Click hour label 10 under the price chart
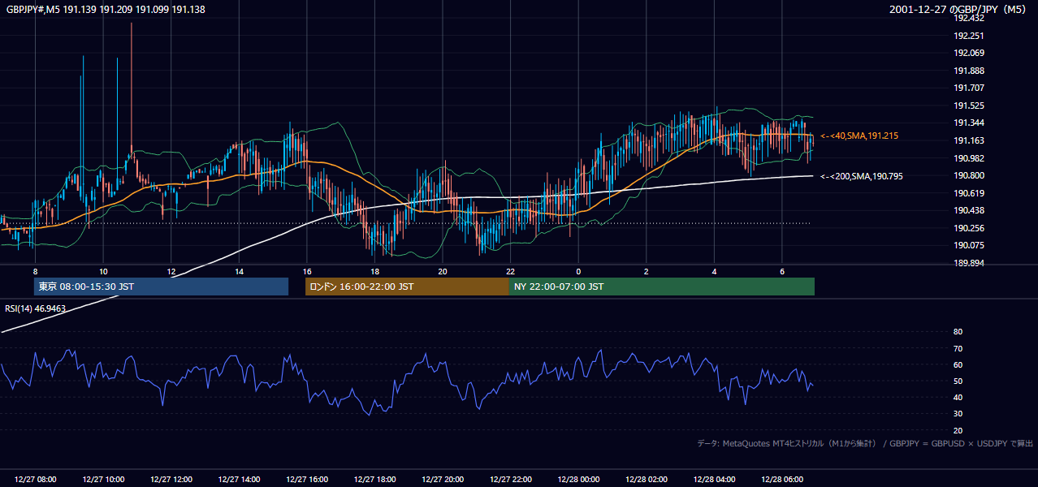 [103, 271]
